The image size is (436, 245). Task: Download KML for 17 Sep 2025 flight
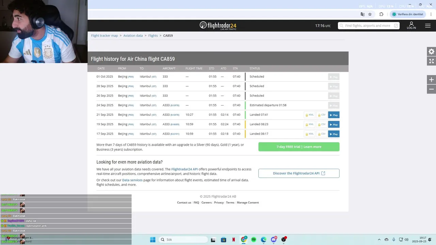(x=310, y=134)
